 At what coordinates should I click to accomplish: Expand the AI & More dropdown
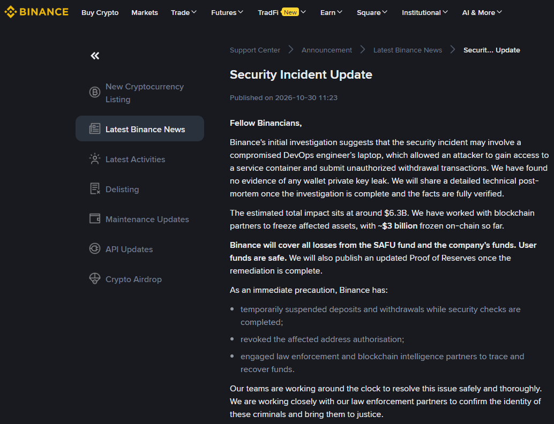point(482,12)
